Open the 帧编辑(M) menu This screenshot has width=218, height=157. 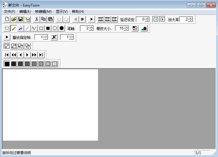pyautogui.click(x=43, y=12)
